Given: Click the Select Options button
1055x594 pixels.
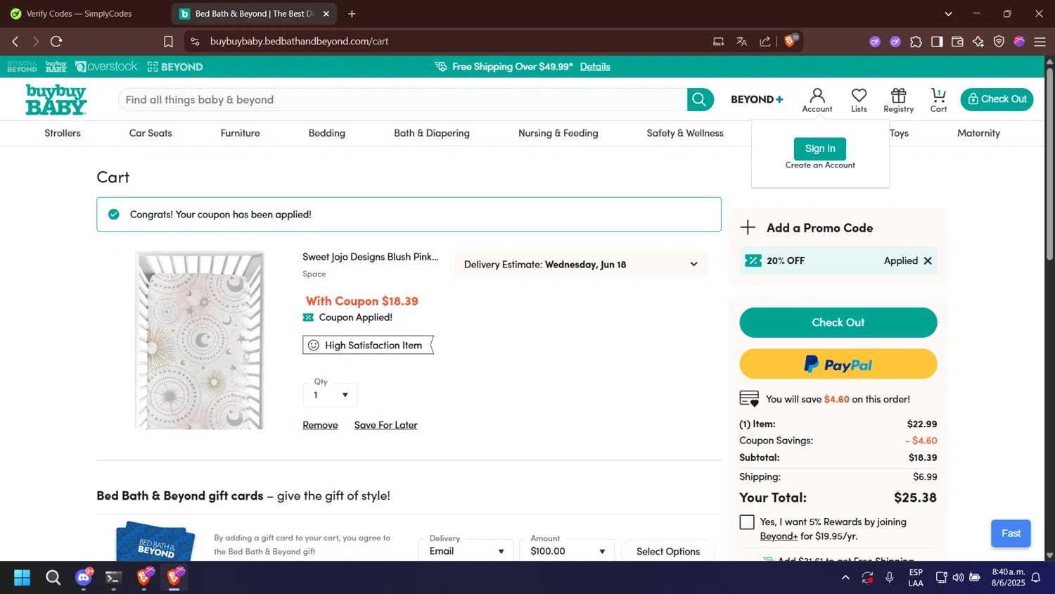Looking at the screenshot, I should pyautogui.click(x=668, y=551).
